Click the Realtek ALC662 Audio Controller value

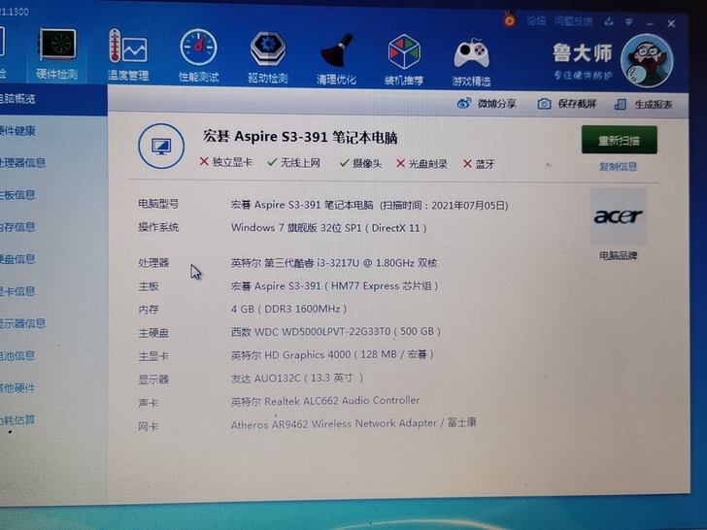pos(325,401)
